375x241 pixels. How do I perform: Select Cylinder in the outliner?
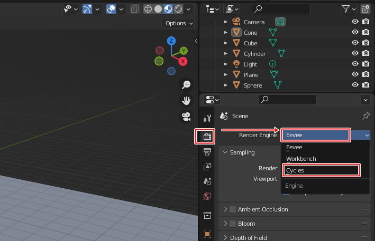point(254,54)
